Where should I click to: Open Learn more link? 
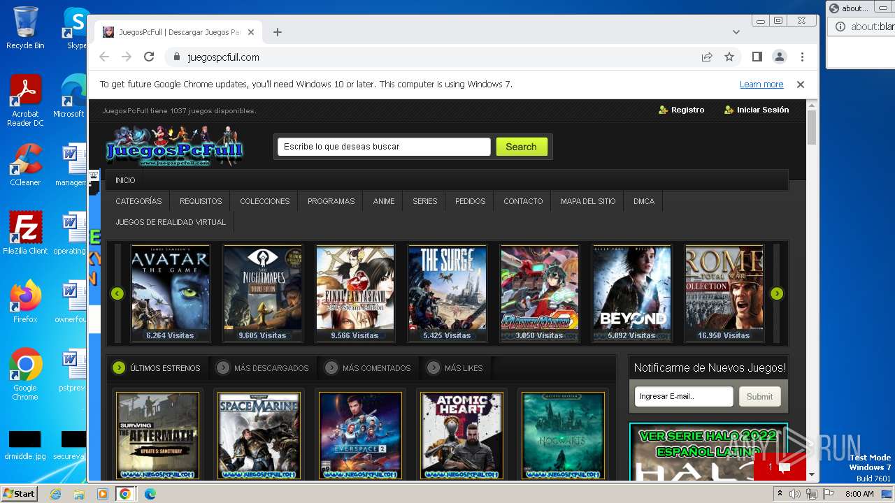761,85
